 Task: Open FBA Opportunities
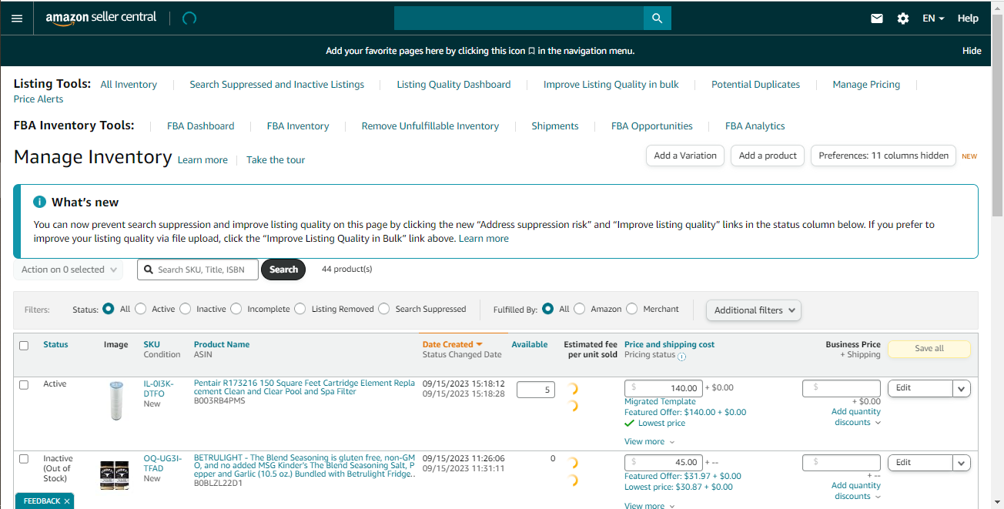(x=652, y=126)
